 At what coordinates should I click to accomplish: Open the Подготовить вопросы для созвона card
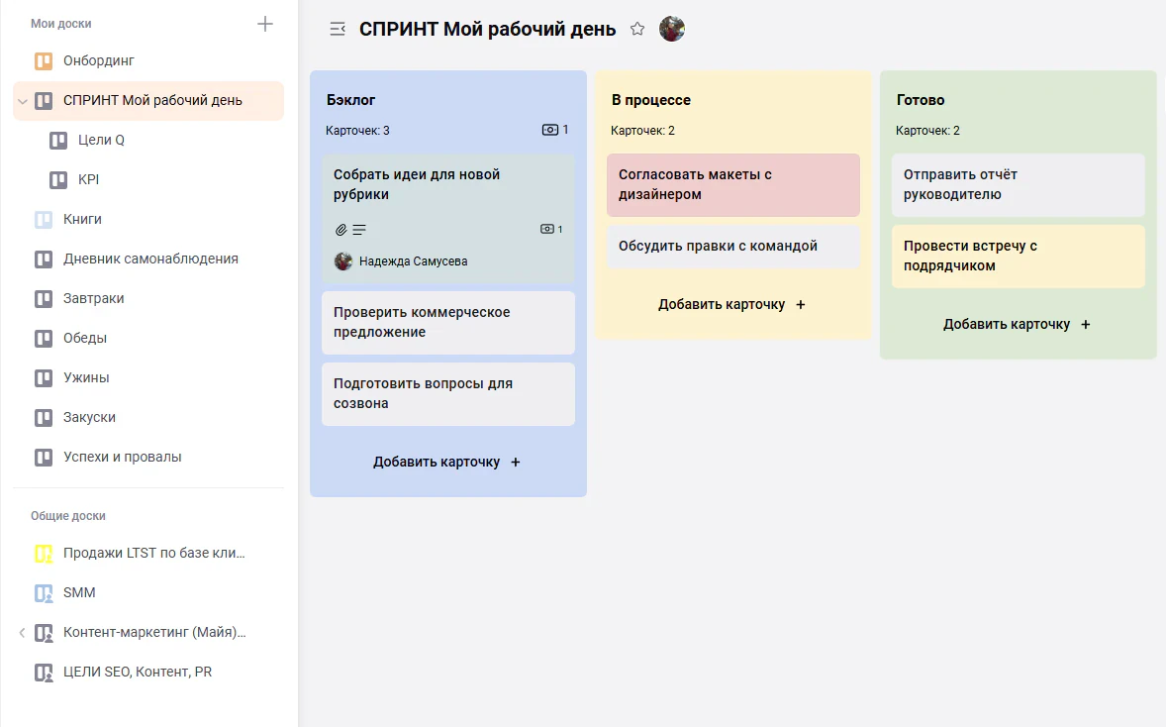coord(448,393)
